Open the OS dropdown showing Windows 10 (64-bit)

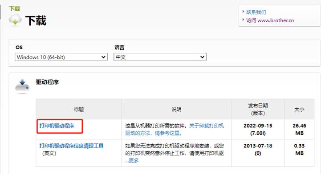pyautogui.click(x=61, y=57)
